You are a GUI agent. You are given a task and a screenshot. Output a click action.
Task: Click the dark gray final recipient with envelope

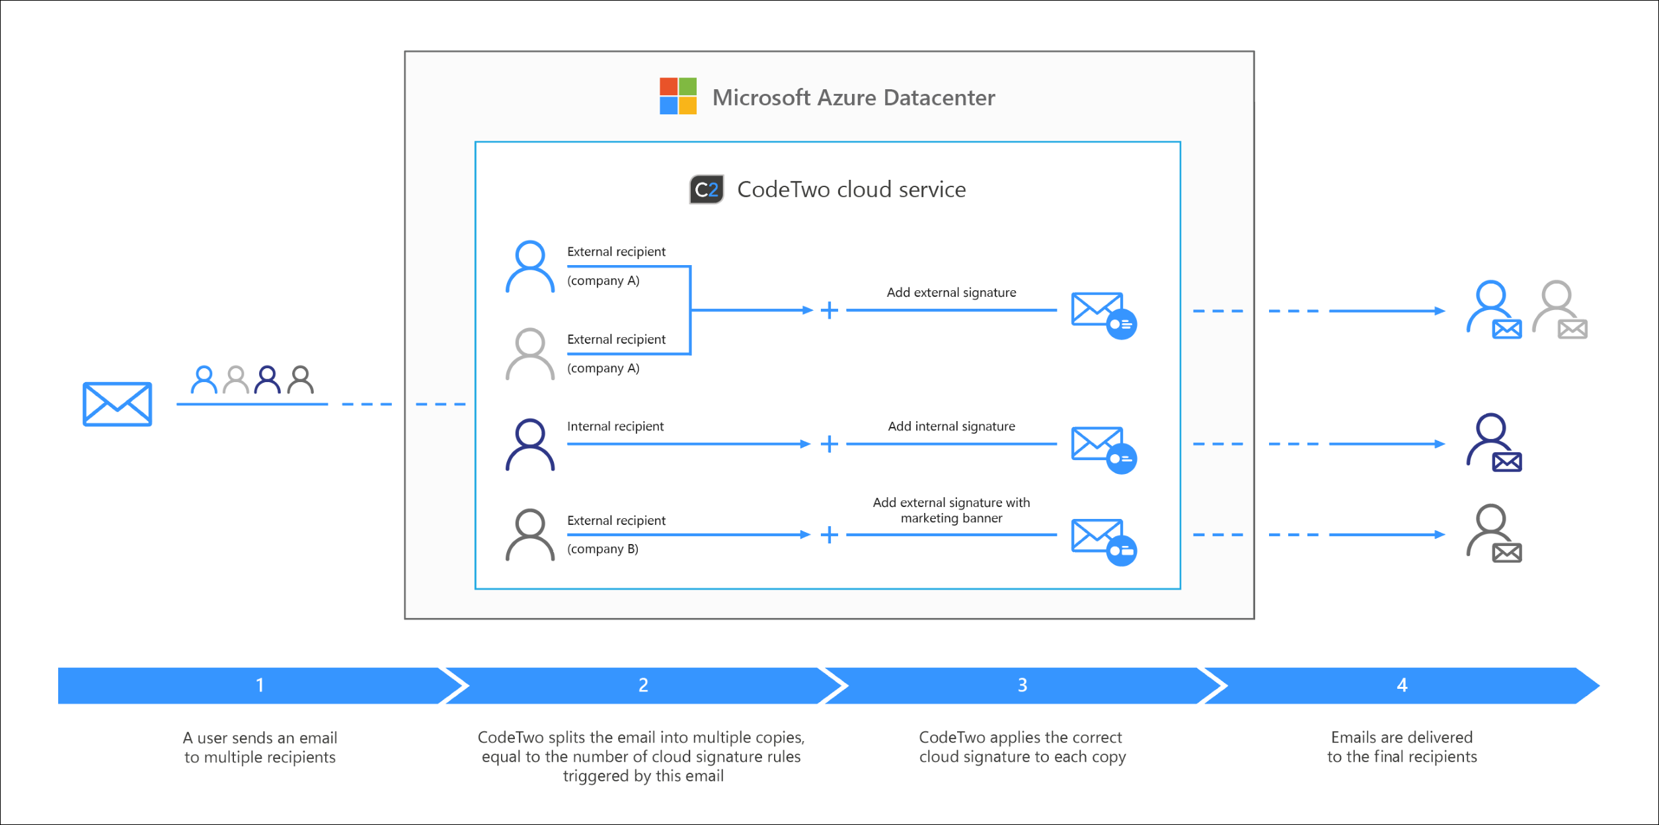[x=1494, y=533]
